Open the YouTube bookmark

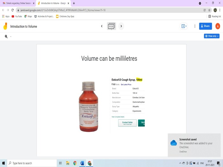point(17,16)
